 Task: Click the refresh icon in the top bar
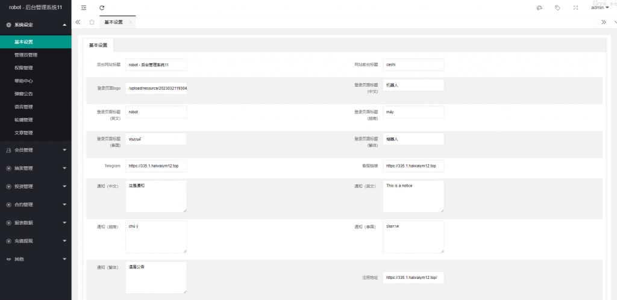point(102,7)
